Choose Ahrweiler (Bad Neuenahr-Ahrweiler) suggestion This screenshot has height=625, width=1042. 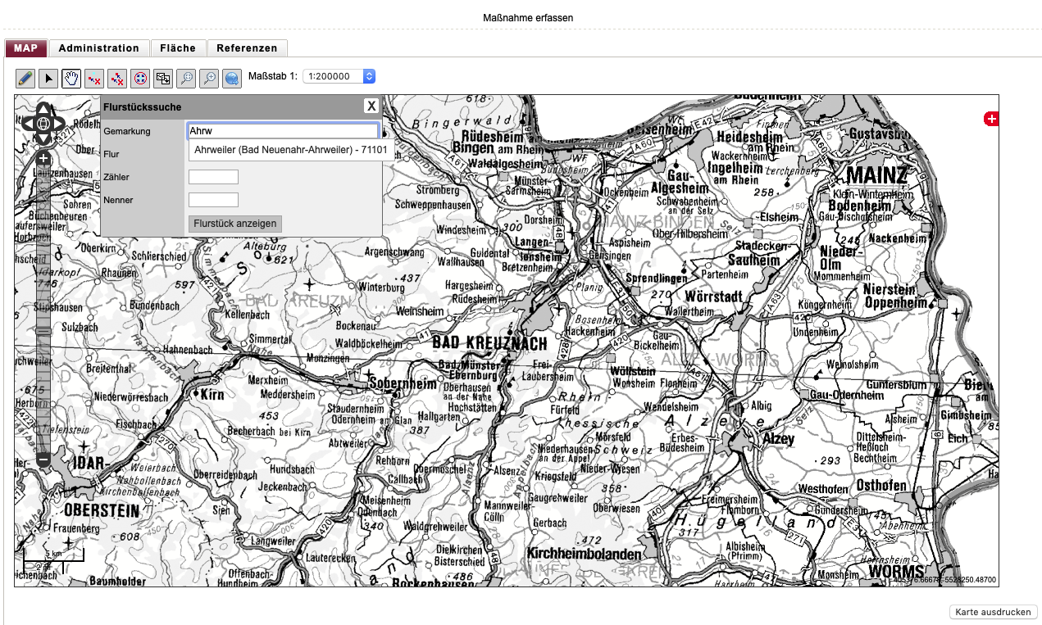pos(290,150)
